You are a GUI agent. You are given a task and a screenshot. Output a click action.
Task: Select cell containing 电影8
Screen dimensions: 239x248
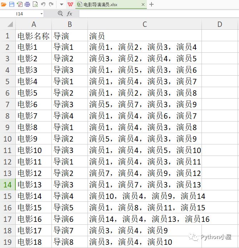[x=34, y=127]
